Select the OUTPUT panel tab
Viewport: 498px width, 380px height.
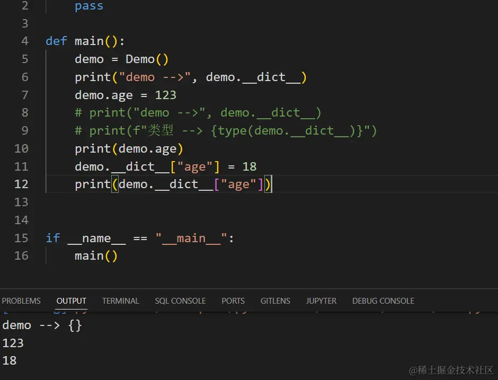point(71,301)
